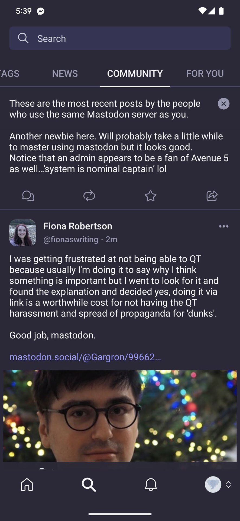Open the attached photo with glasses

(120, 416)
